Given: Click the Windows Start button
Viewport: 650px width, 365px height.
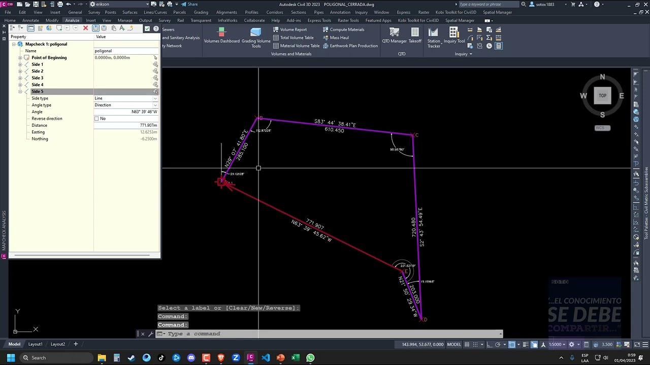Looking at the screenshot, I should pyautogui.click(x=11, y=358).
